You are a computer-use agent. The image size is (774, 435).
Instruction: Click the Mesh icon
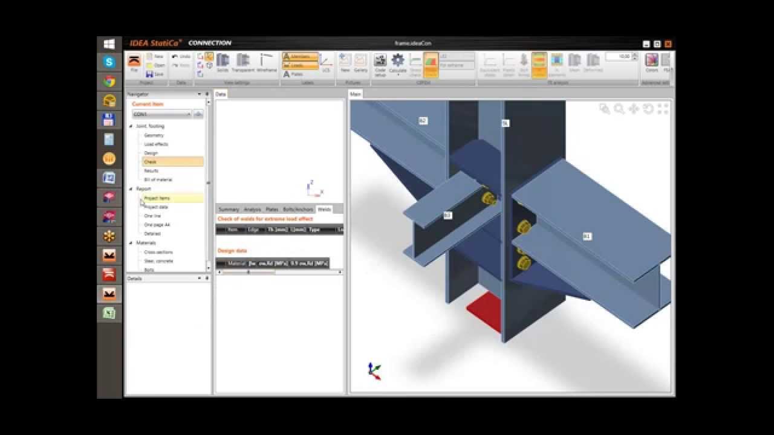tap(574, 64)
